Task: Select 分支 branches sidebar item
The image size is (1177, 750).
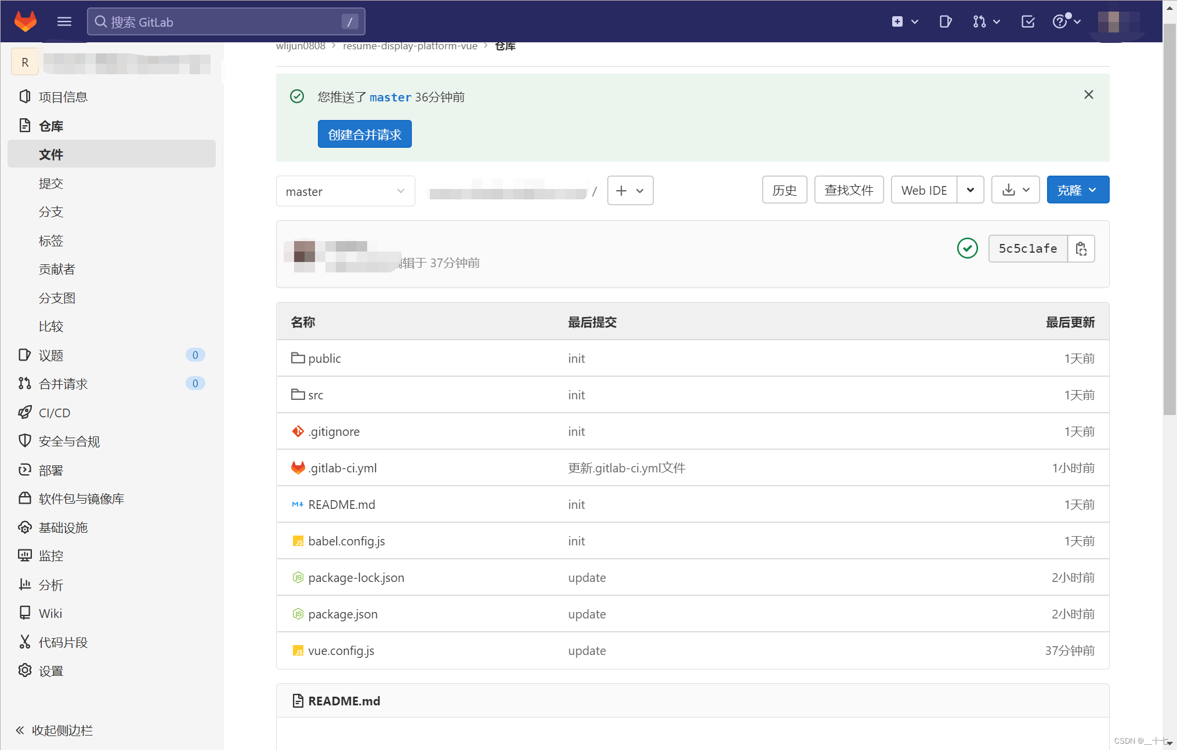Action: tap(51, 212)
